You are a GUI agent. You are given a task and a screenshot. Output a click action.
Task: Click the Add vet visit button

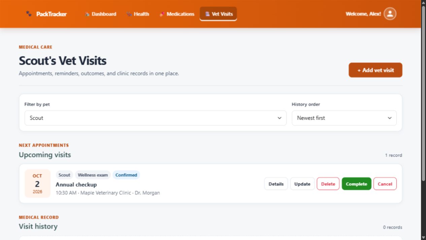(375, 70)
